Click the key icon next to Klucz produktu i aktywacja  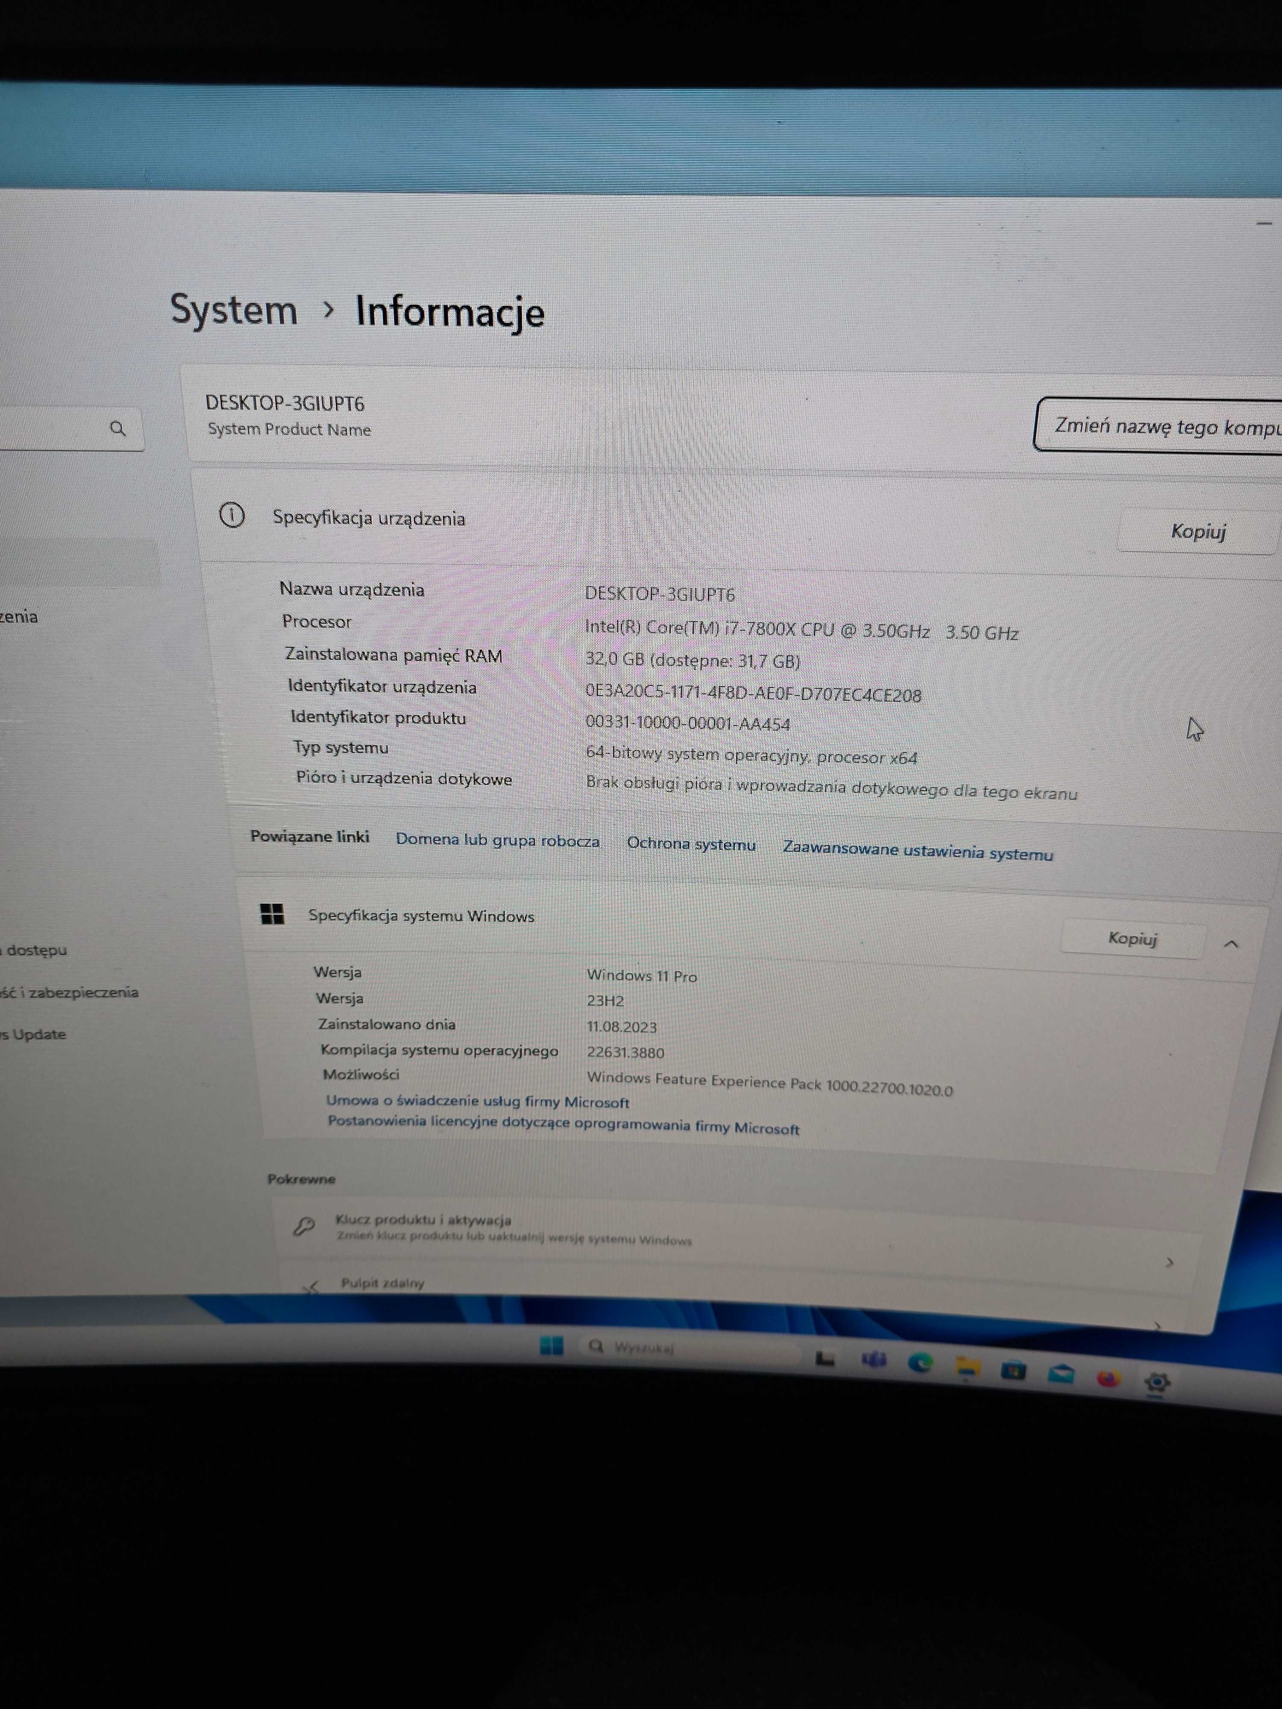coord(304,1226)
